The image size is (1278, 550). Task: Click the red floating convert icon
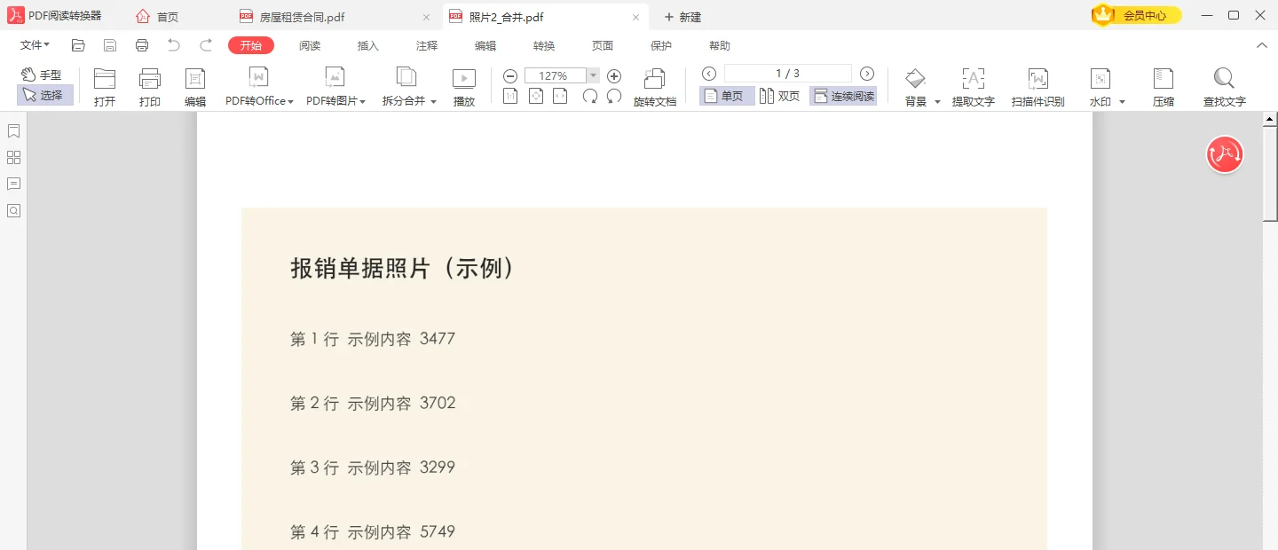click(1225, 154)
